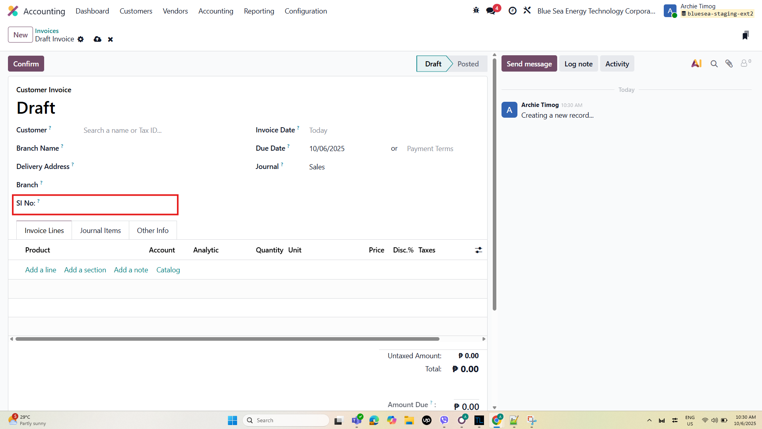Viewport: 762px width, 429px height.
Task: Click the paperclip attachments icon in chatter
Action: (x=729, y=64)
